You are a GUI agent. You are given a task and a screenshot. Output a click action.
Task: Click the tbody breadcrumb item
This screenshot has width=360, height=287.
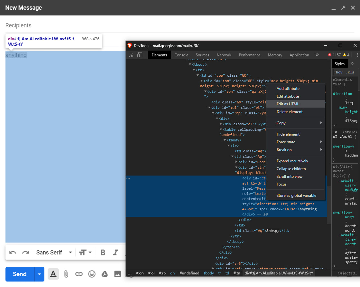(x=209, y=273)
